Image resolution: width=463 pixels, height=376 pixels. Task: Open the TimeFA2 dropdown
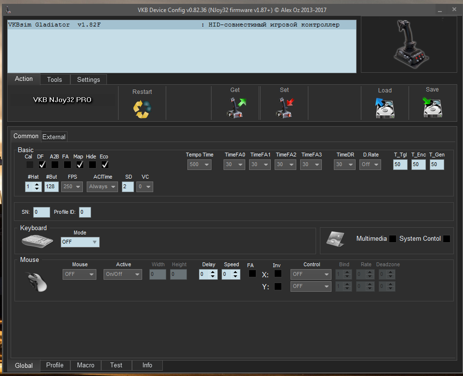[285, 165]
